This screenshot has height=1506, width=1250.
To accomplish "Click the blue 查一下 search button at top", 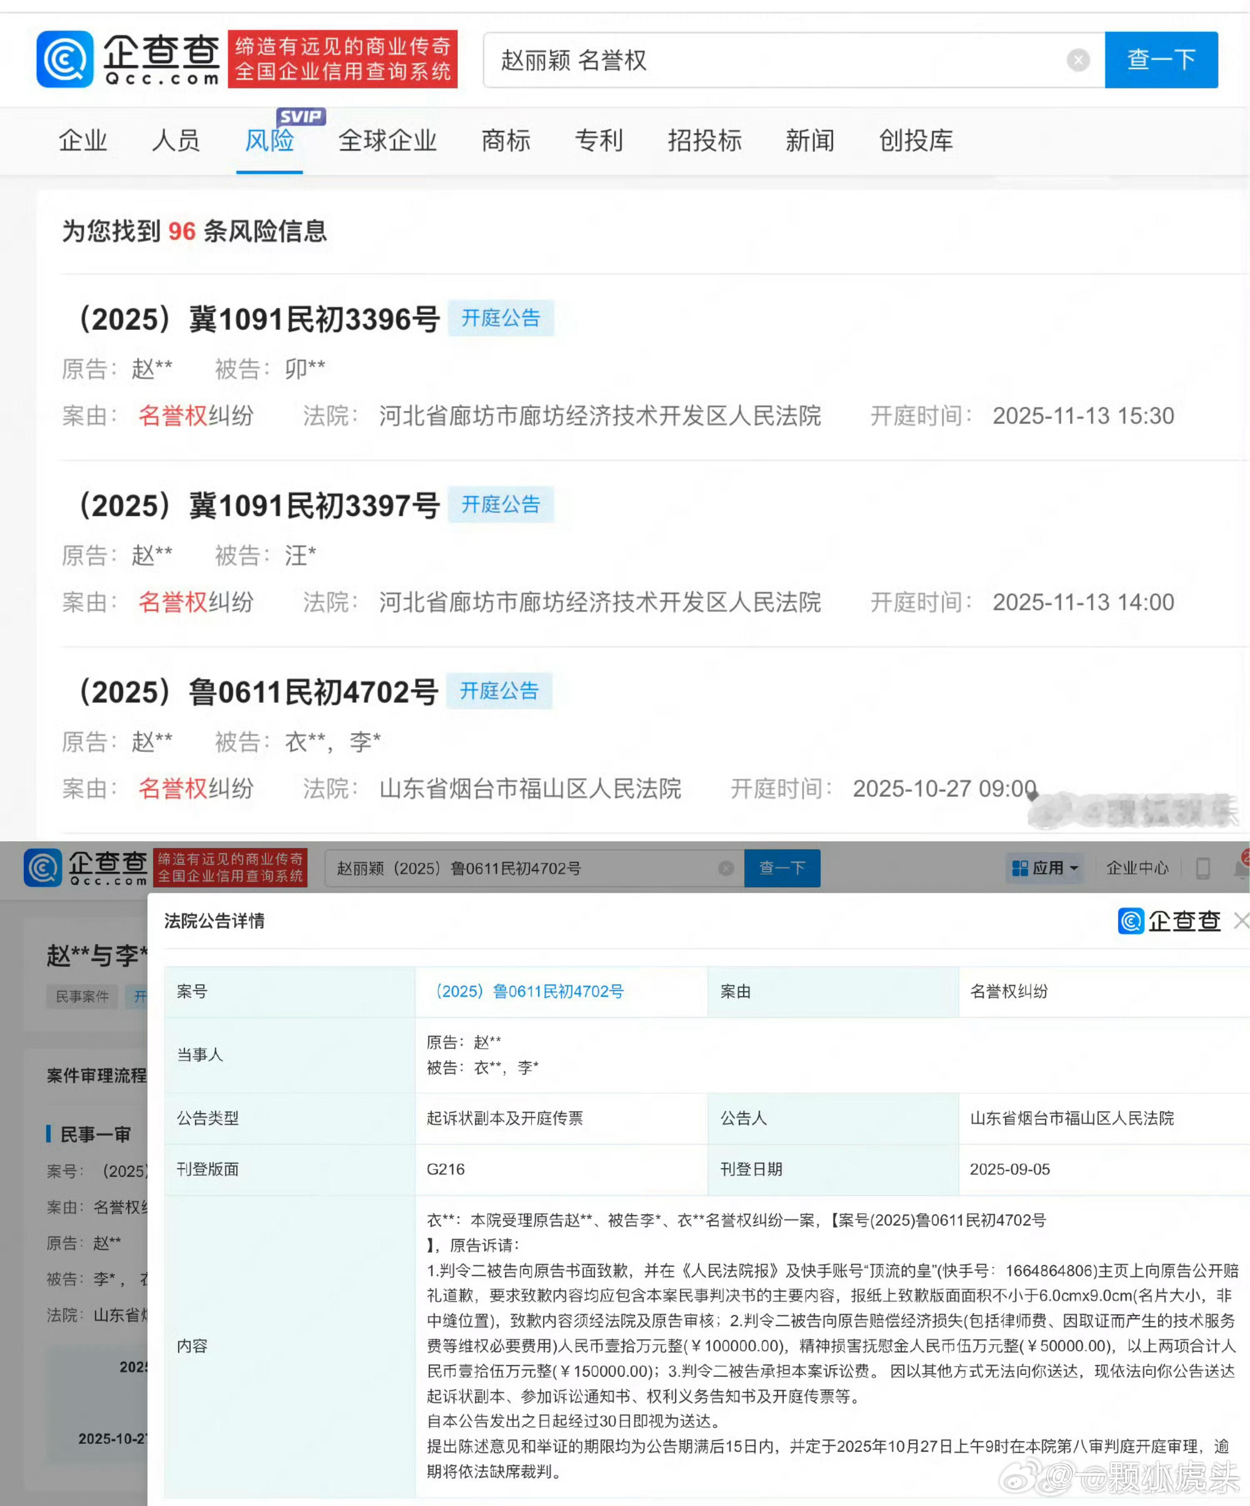I will pos(1161,60).
